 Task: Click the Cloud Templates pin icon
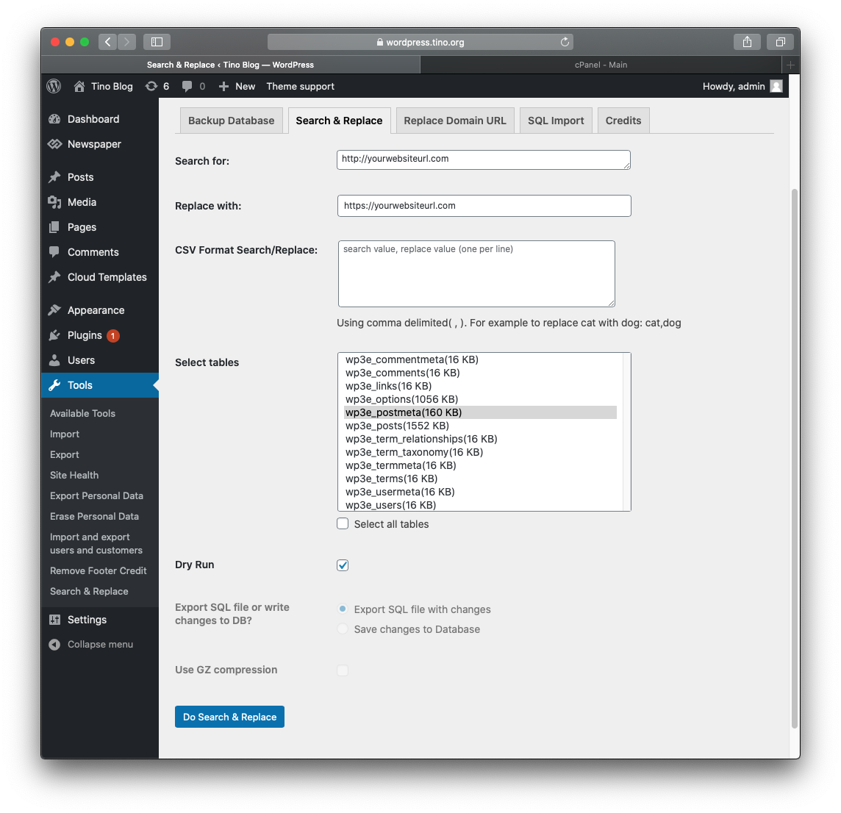click(54, 277)
